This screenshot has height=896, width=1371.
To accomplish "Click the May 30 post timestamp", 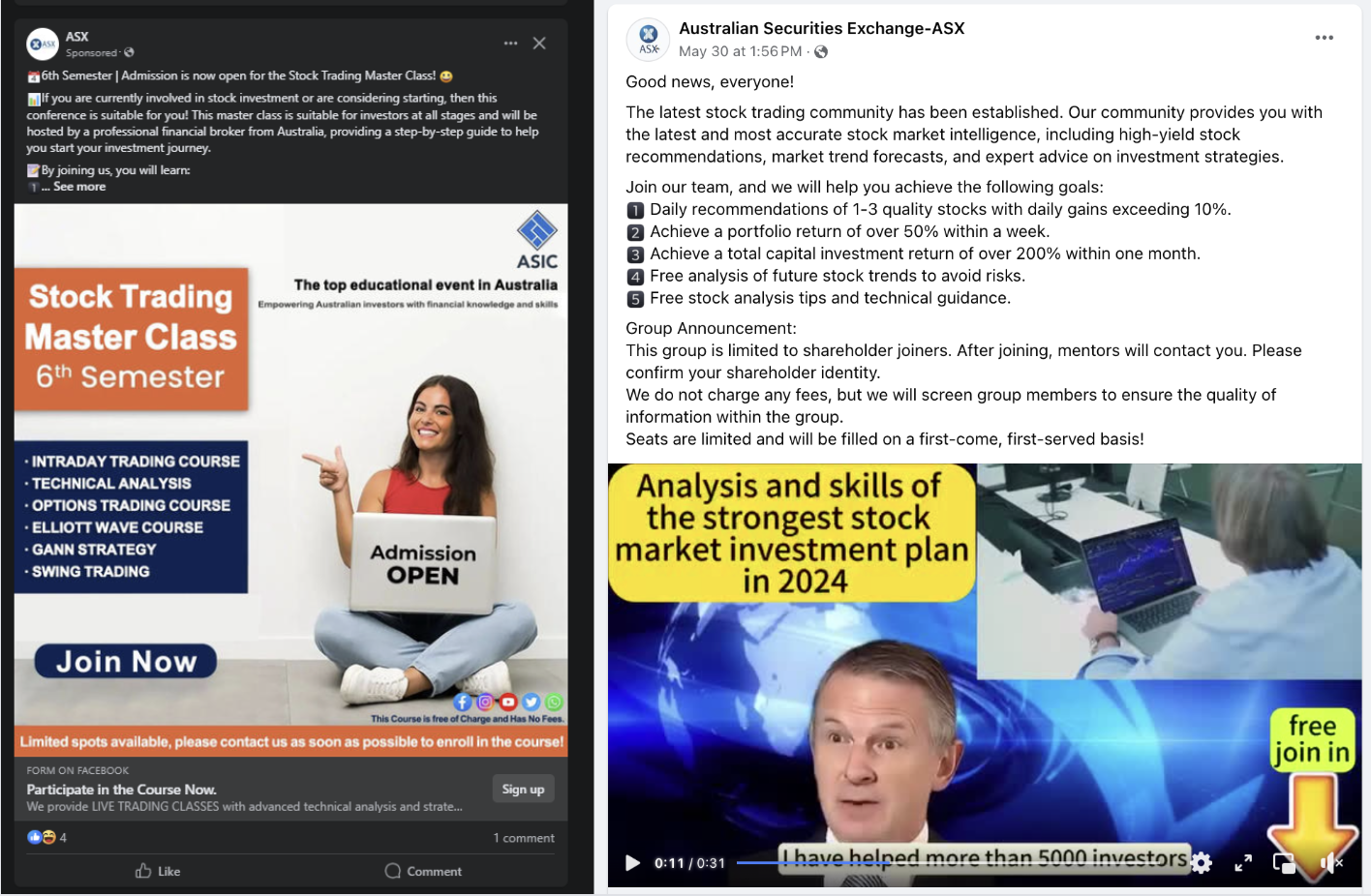I will pyautogui.click(x=740, y=51).
